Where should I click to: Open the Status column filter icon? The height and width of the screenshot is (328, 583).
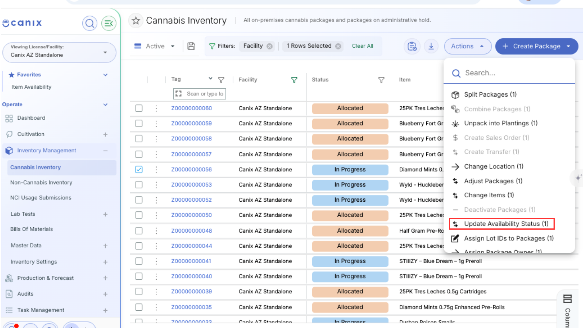(x=381, y=80)
